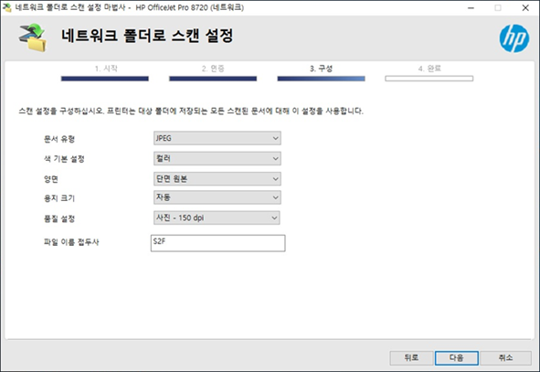Image resolution: width=540 pixels, height=372 pixels.
Task: Select step 3. 구성 progress bar
Action: [x=321, y=79]
